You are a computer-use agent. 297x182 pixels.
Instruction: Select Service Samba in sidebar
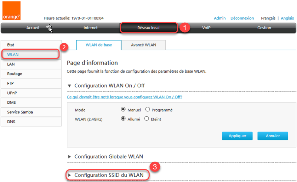(x=20, y=112)
